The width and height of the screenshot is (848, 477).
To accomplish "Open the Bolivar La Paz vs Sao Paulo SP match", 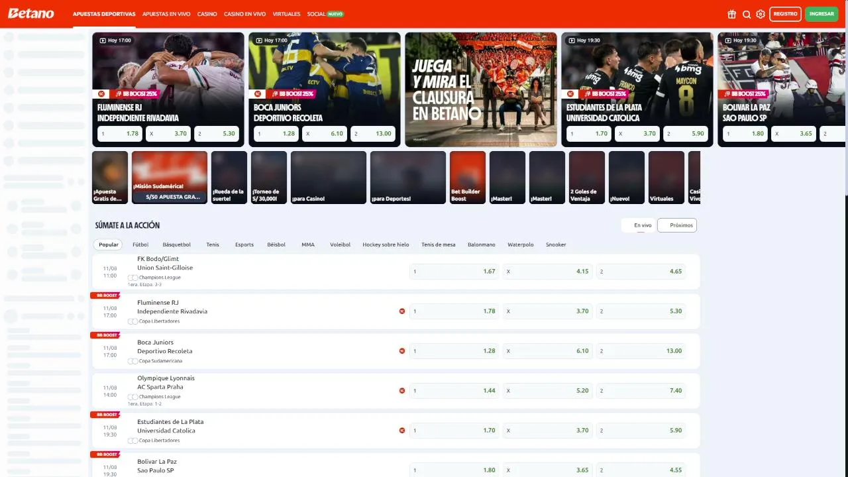I will [x=158, y=466].
